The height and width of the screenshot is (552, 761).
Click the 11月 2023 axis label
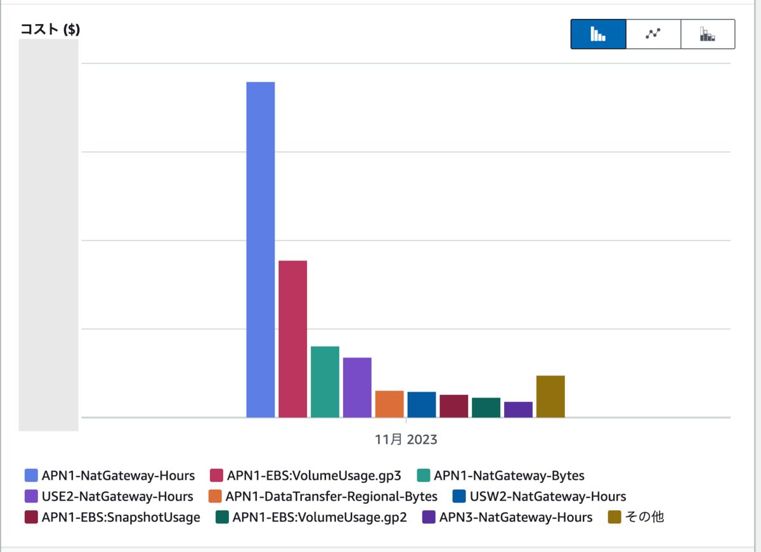pyautogui.click(x=406, y=439)
